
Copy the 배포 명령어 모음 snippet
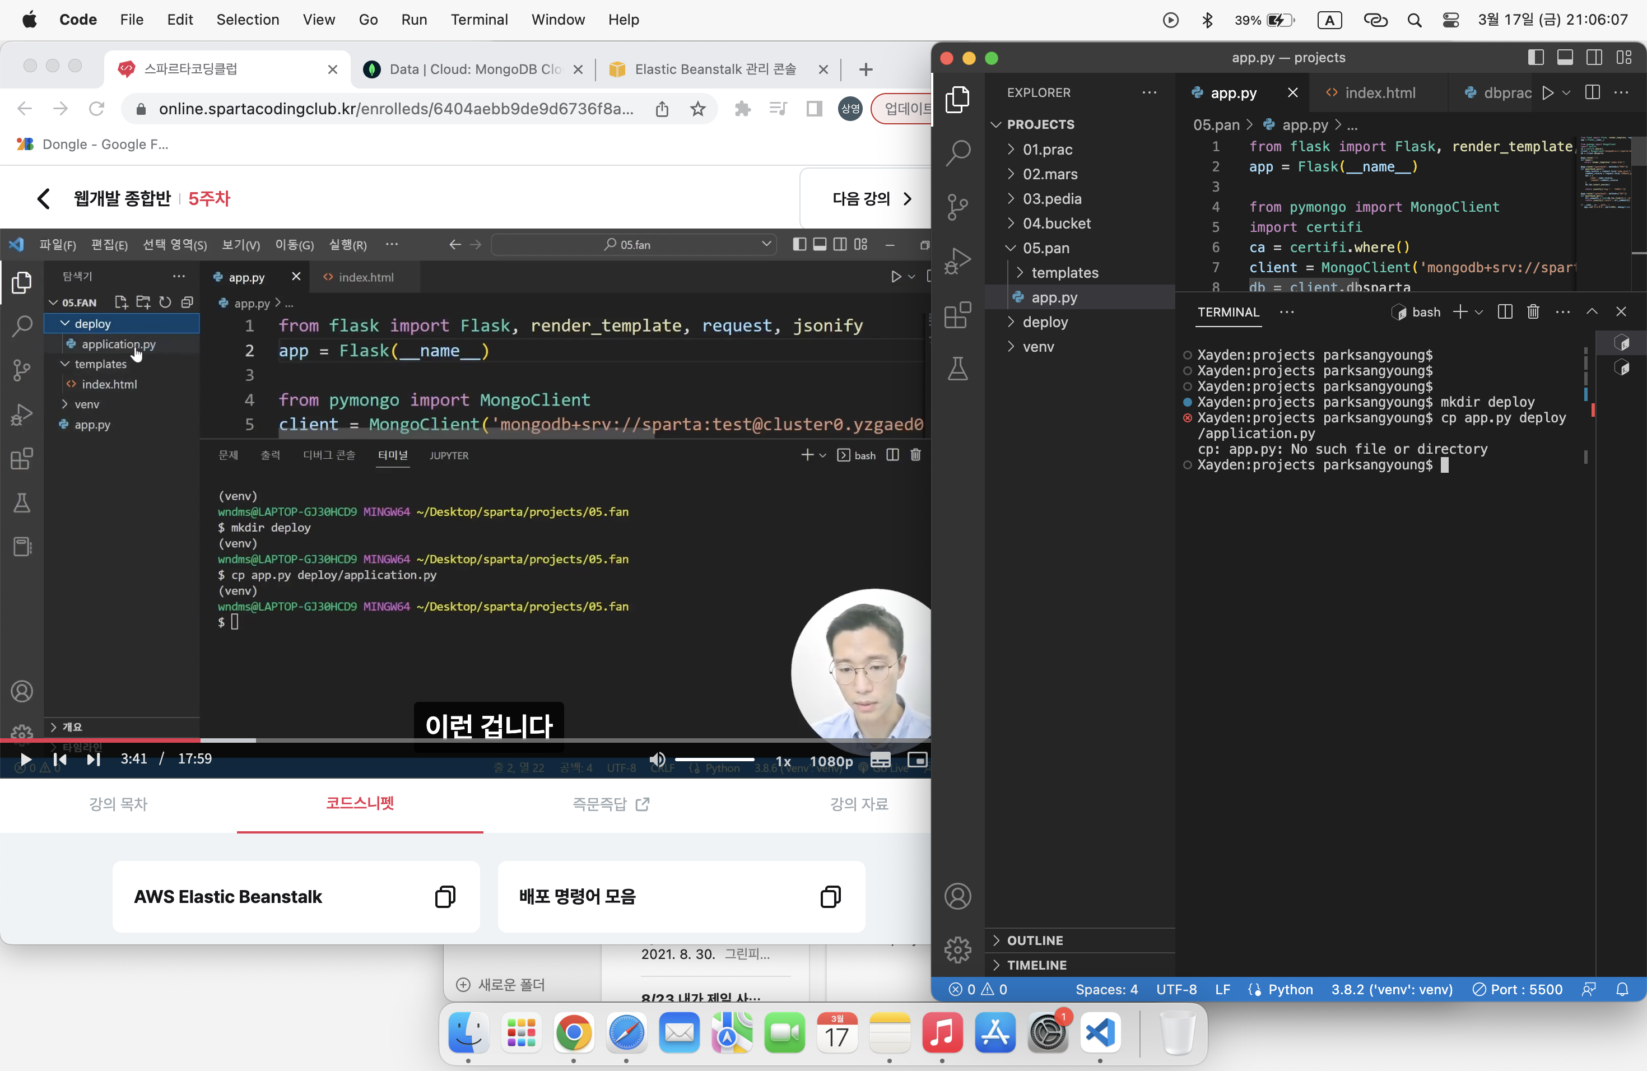830,897
